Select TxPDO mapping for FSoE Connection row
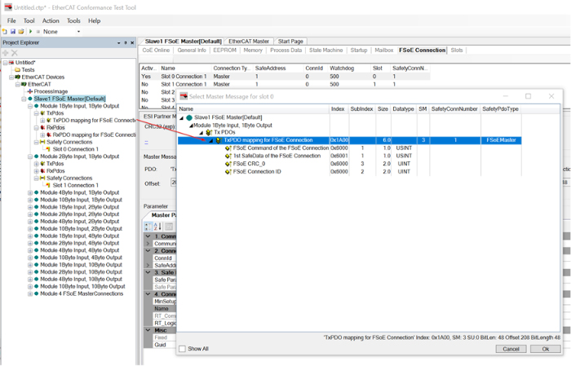This screenshot has width=571, height=366. 350,140
